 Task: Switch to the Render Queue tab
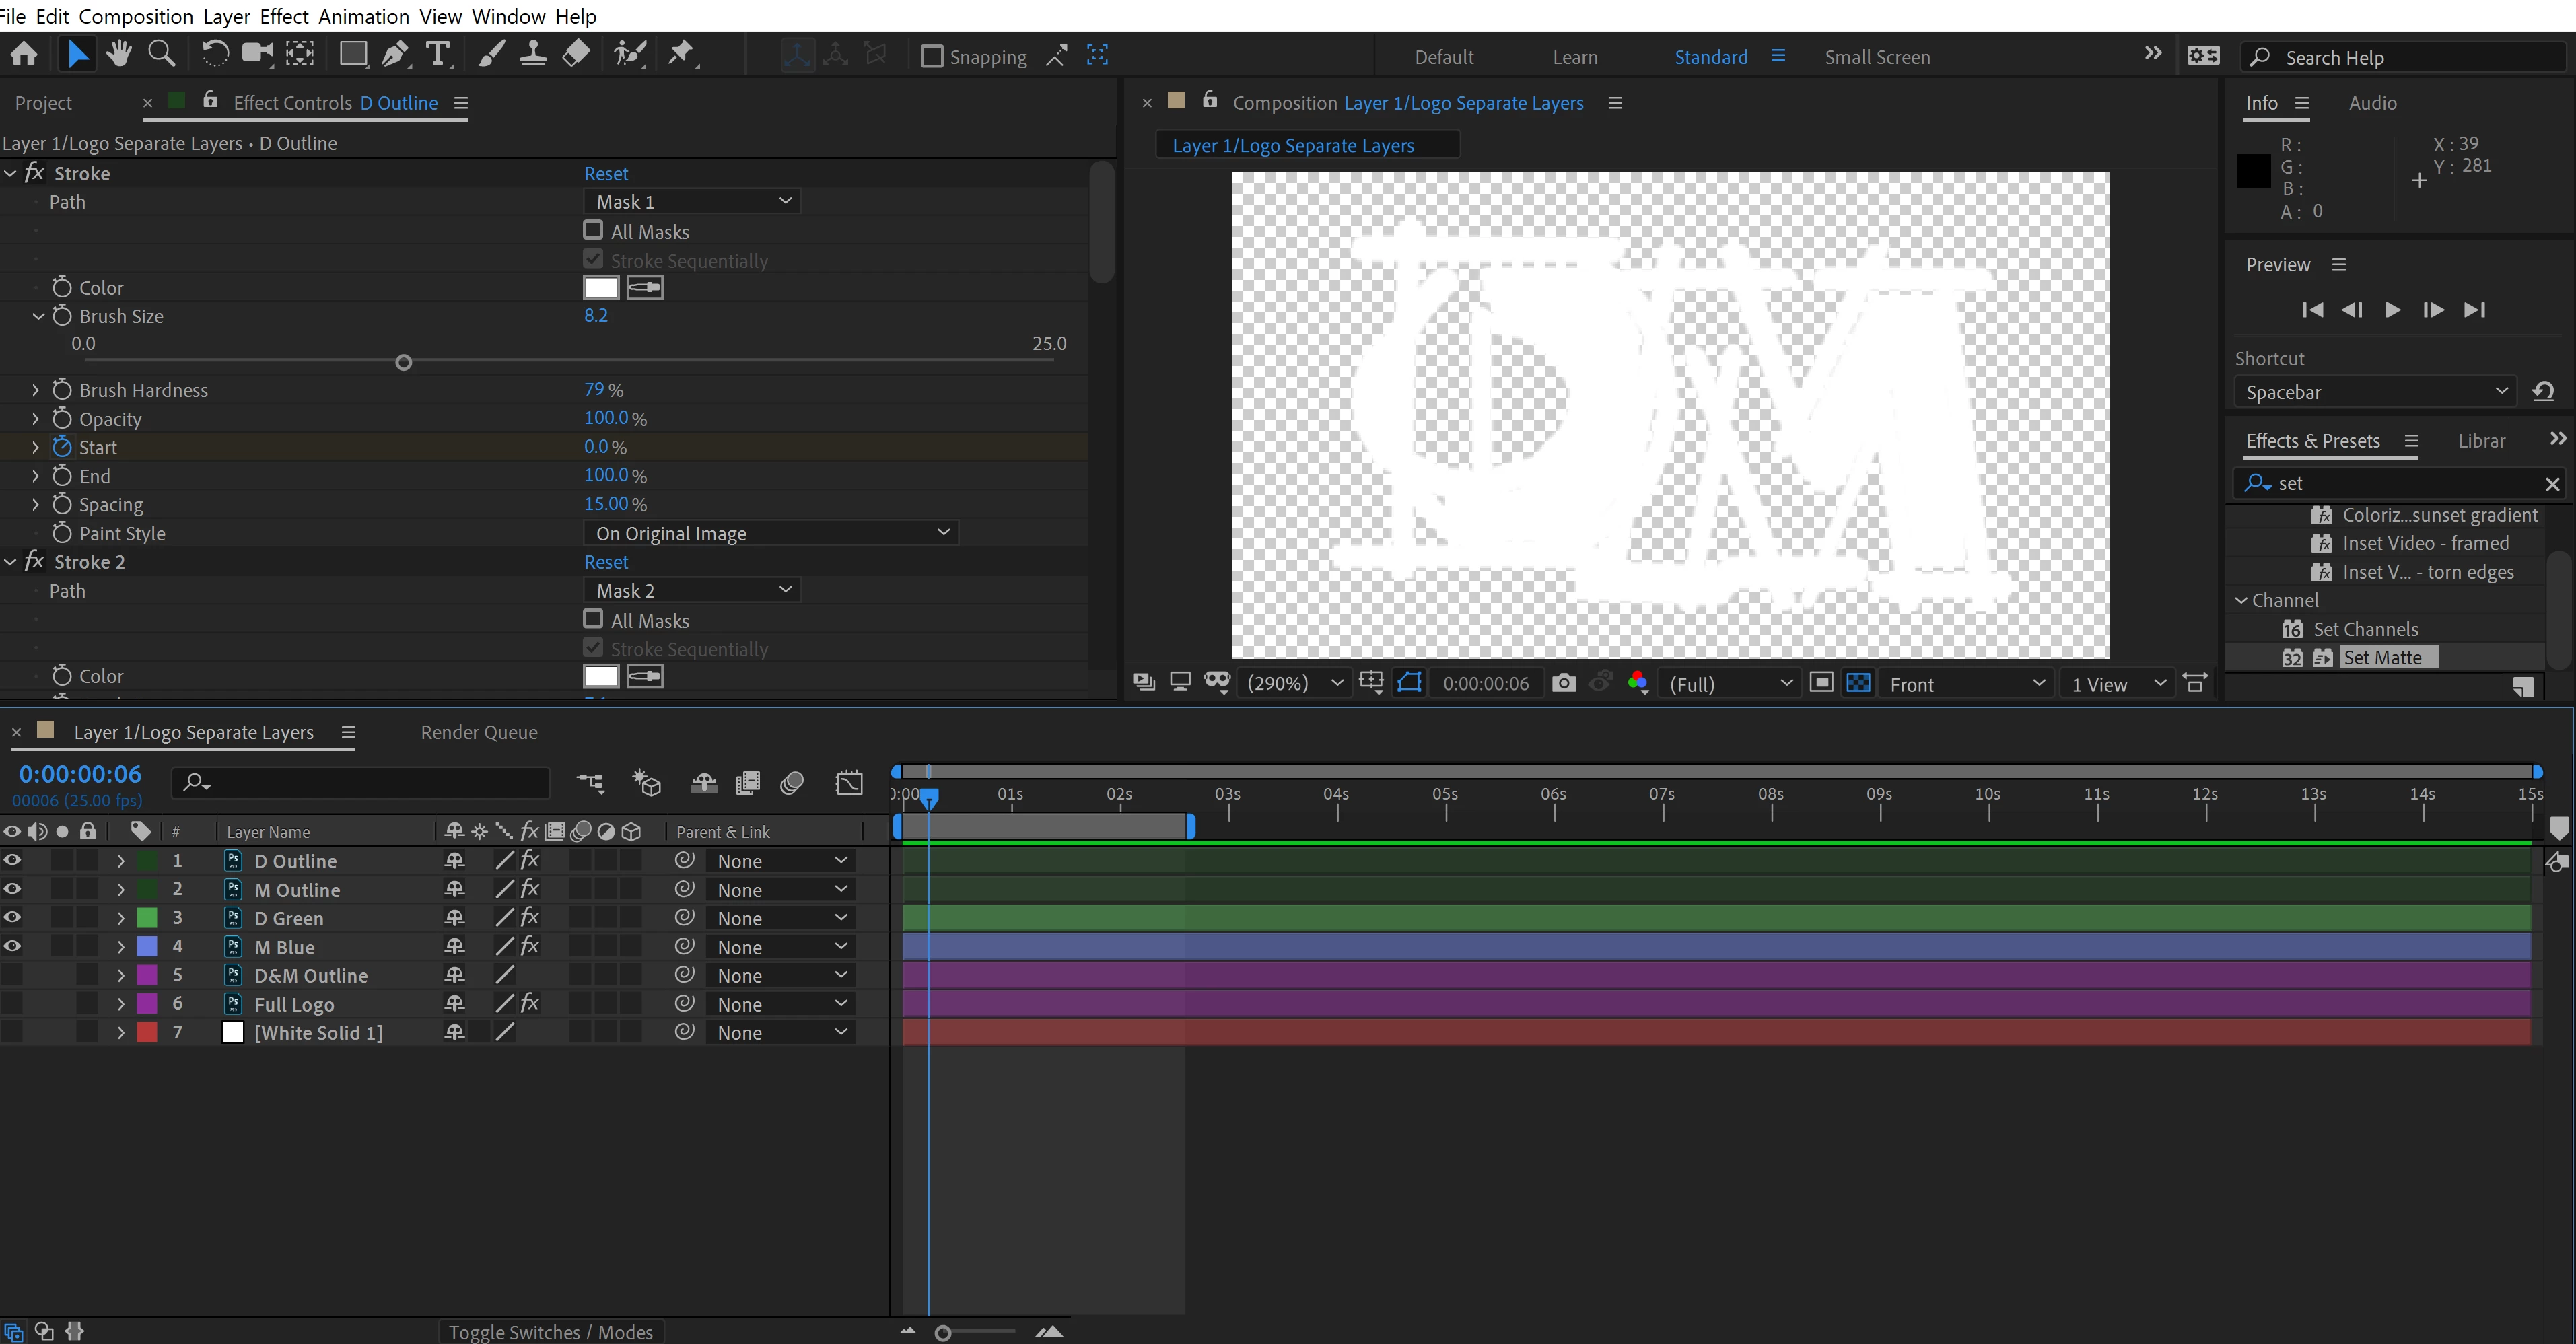click(479, 732)
